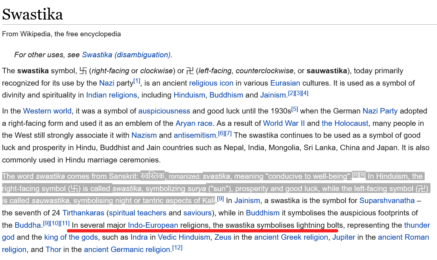Jump to reference [2]

coord(291,94)
